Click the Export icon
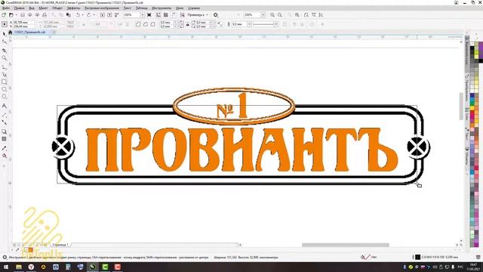This screenshot has height=272, width=483. 109,15
